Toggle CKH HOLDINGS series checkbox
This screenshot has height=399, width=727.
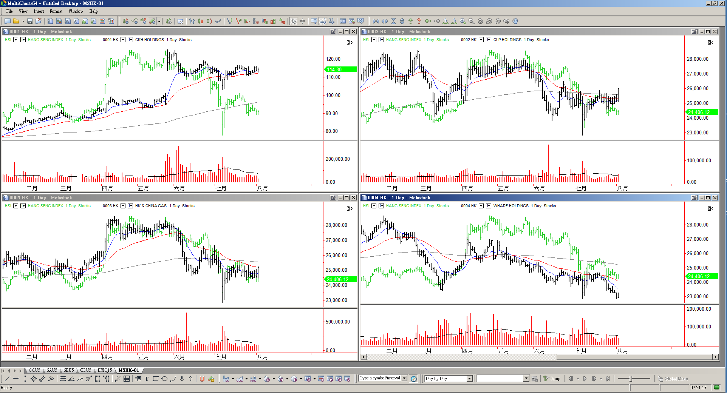(x=130, y=40)
